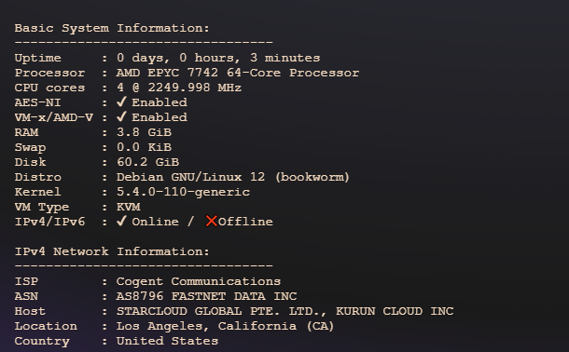Viewport: 569px width, 352px height.
Task: Click the United States country value
Action: (167, 341)
